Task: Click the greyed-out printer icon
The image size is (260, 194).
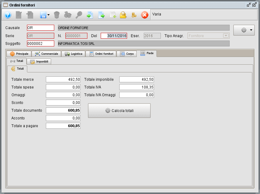Action: (68, 15)
